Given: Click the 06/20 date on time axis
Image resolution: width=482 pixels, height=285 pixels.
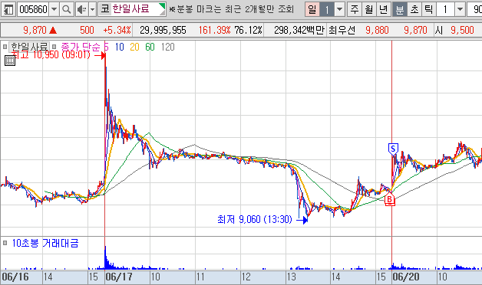Looking at the screenshot, I should [x=406, y=277].
